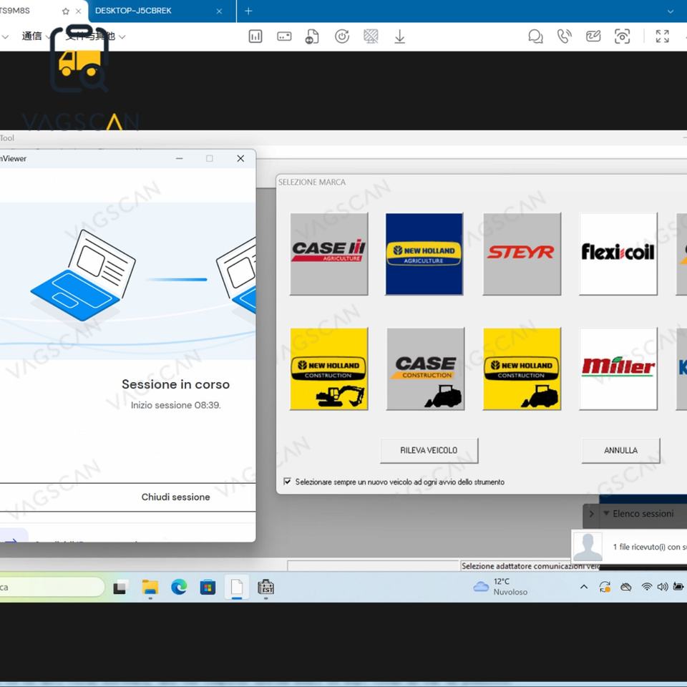Open a new remote session tab
Viewport: 687px width, 687px height.
[248, 11]
